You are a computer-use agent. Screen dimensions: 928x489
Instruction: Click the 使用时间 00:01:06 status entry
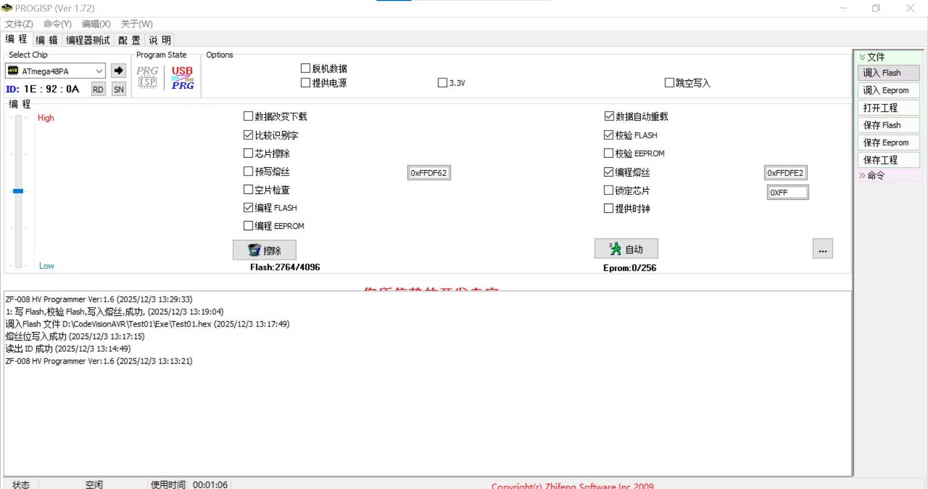189,484
